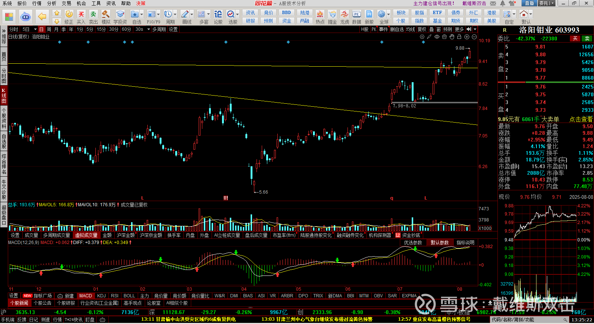
Task: Open the 分析 menu
Action: (52, 3)
